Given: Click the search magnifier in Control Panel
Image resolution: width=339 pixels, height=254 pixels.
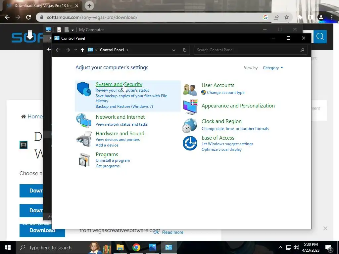Looking at the screenshot, I should [302, 50].
